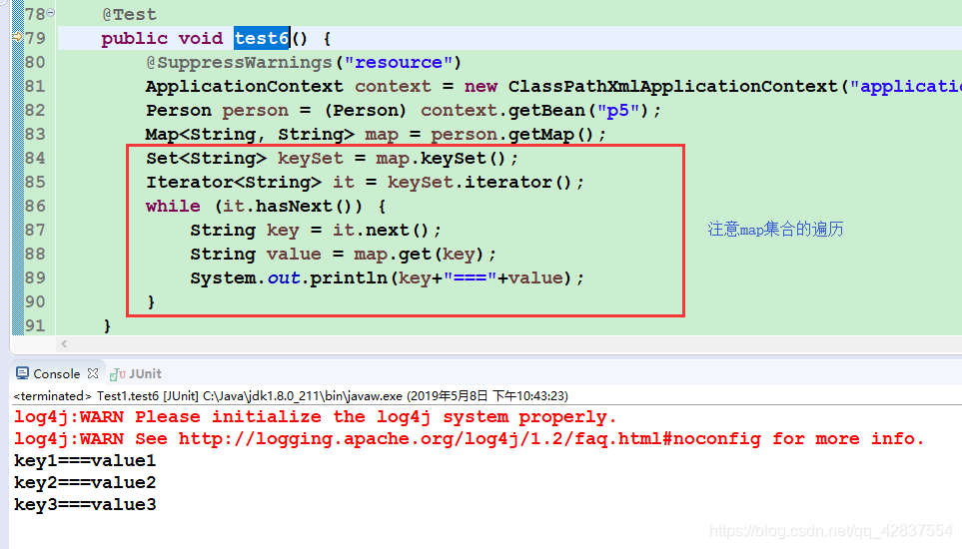The height and width of the screenshot is (549, 962).
Task: Click ClassPathXmlApplicationContext class name
Action: (672, 87)
